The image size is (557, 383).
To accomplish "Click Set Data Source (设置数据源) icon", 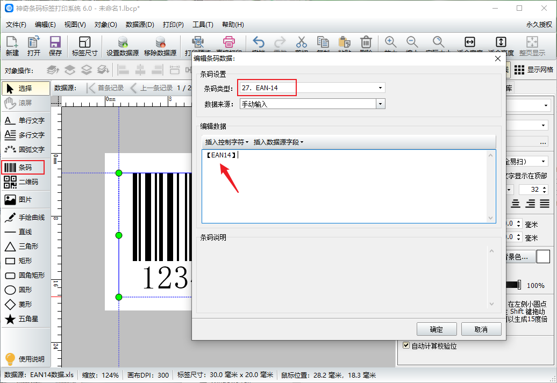I will [x=123, y=46].
